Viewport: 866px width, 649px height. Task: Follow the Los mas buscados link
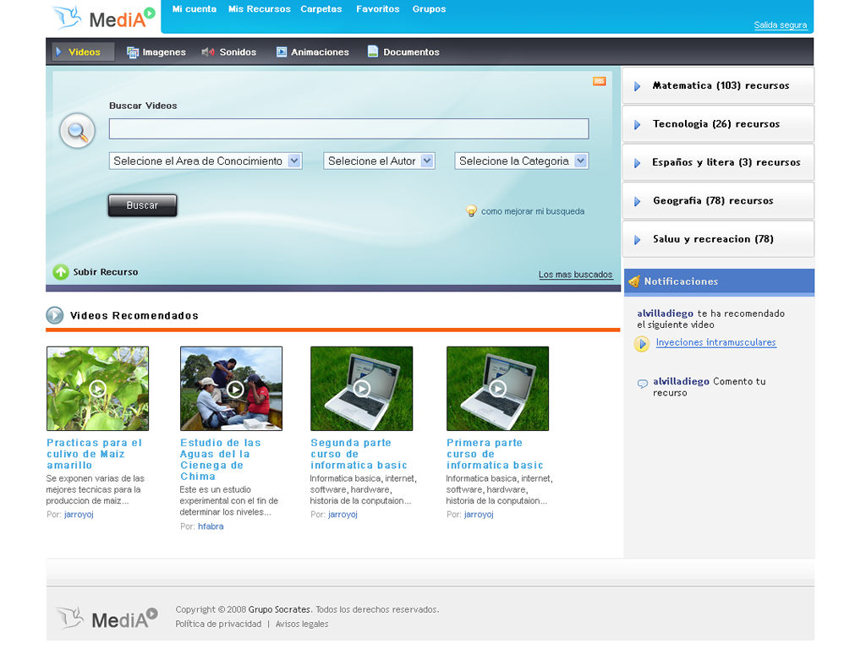click(x=575, y=275)
